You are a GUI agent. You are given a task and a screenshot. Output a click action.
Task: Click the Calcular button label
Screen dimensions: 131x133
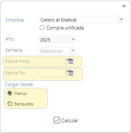70,121
